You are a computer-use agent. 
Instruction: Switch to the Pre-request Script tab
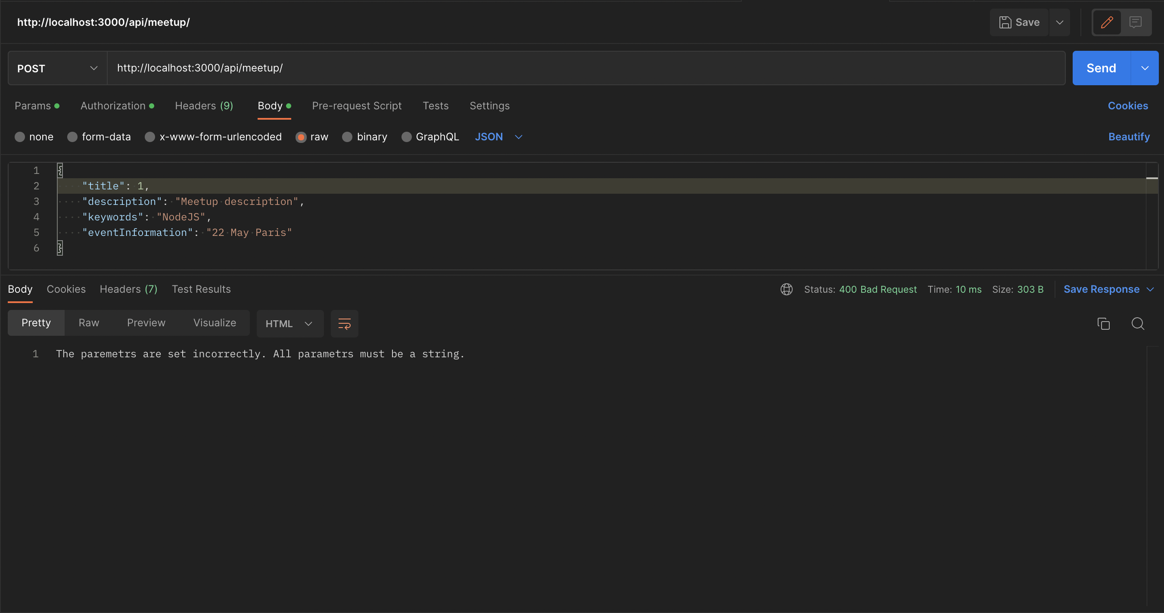[357, 105]
